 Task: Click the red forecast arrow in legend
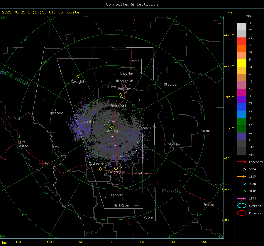[x=242, y=162]
